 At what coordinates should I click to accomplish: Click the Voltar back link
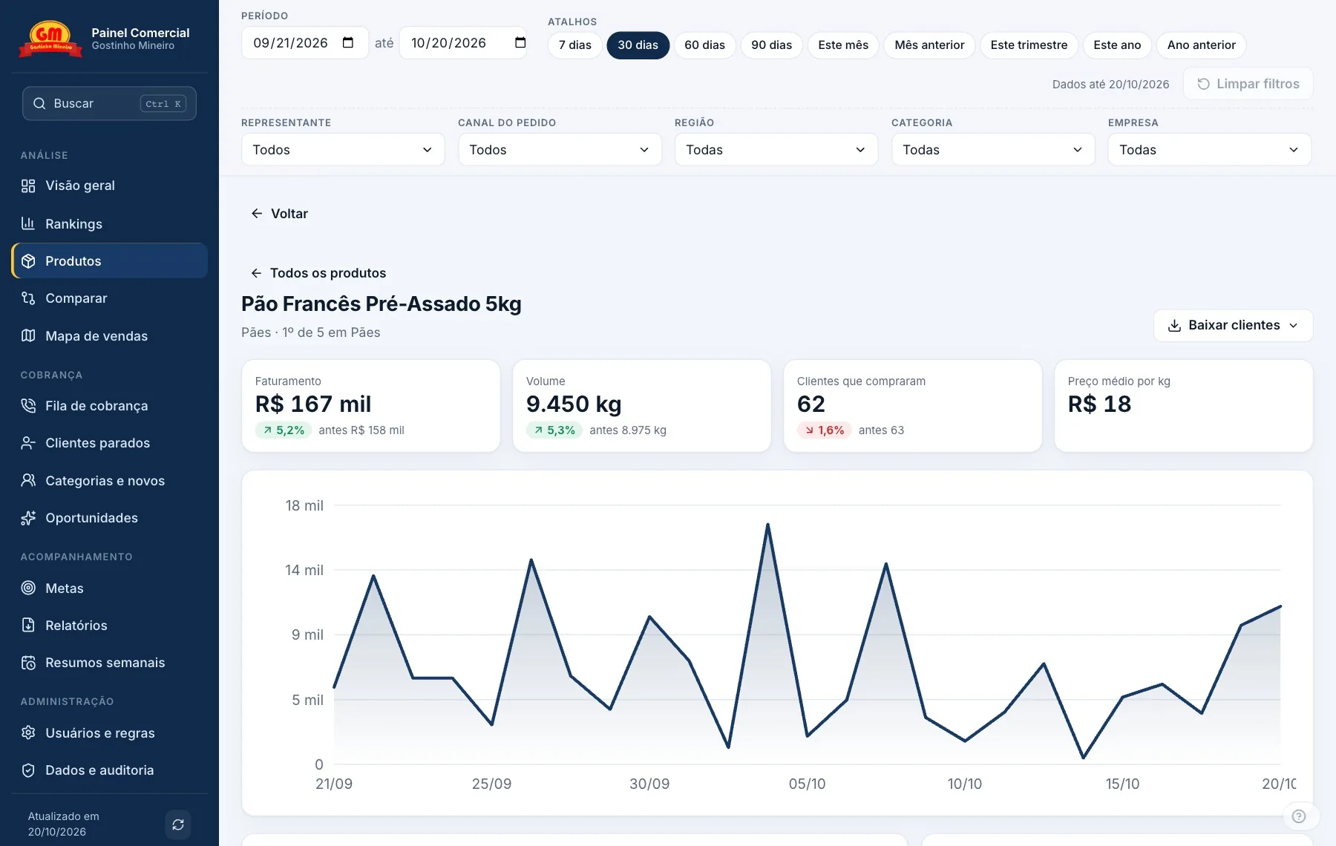point(279,214)
